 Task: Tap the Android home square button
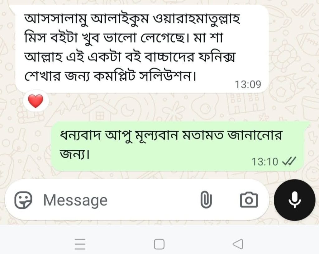pyautogui.click(x=159, y=244)
